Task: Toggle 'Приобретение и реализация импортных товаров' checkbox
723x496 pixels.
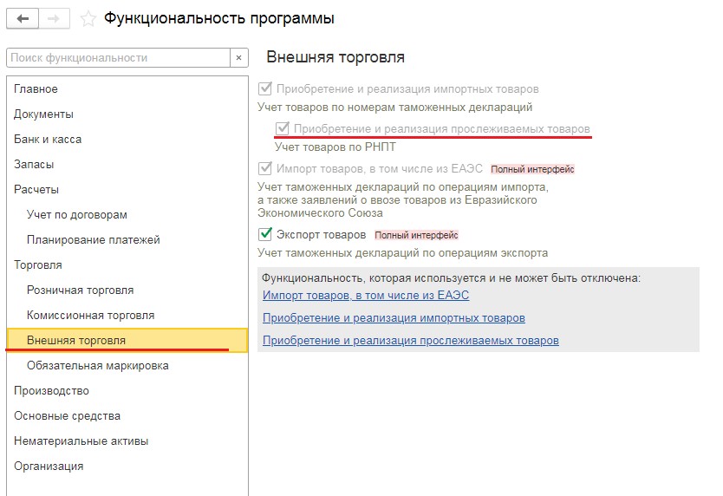Action: tap(265, 88)
